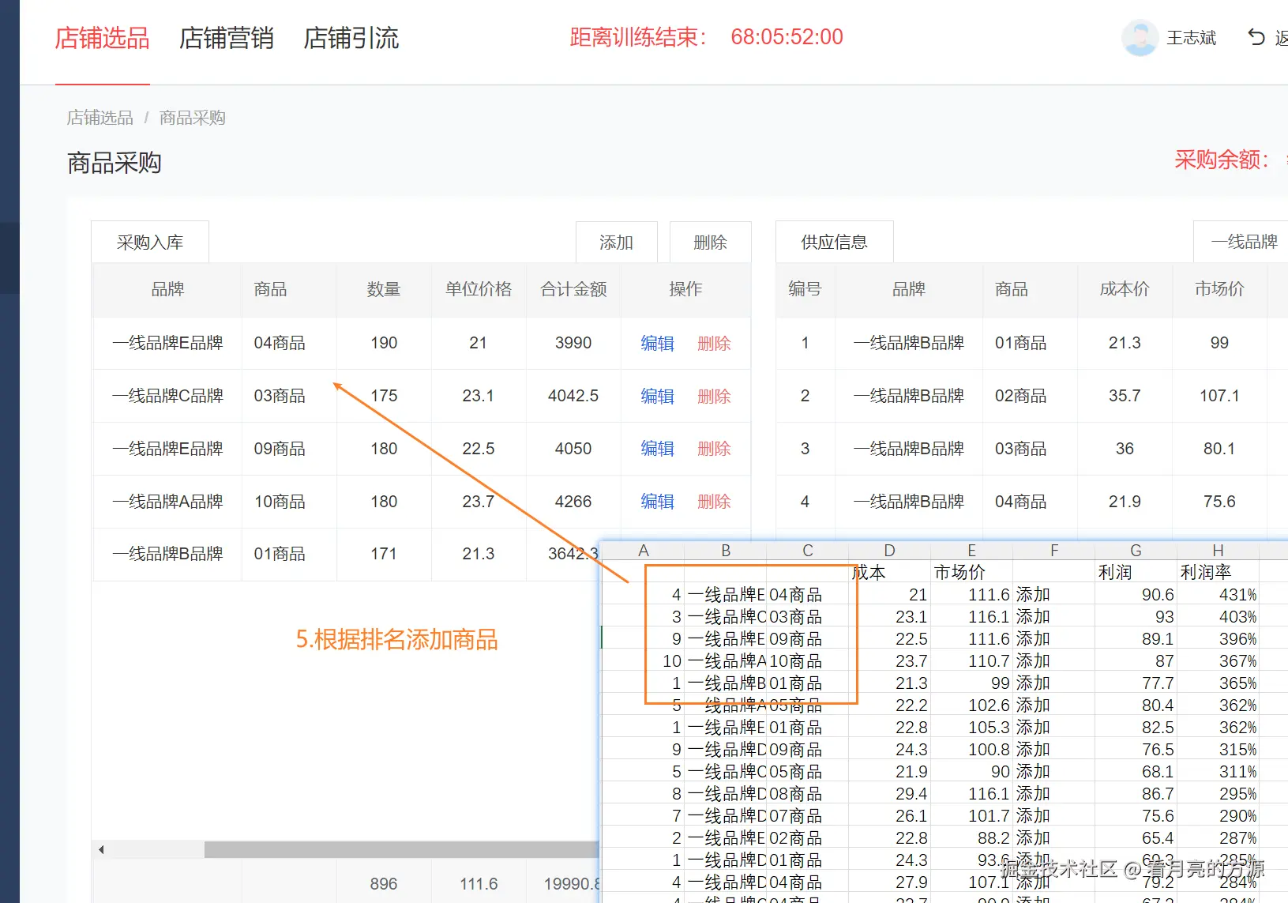Edit the 一线品牌A品牌 10商品 row
The height and width of the screenshot is (903, 1288).
657,502
